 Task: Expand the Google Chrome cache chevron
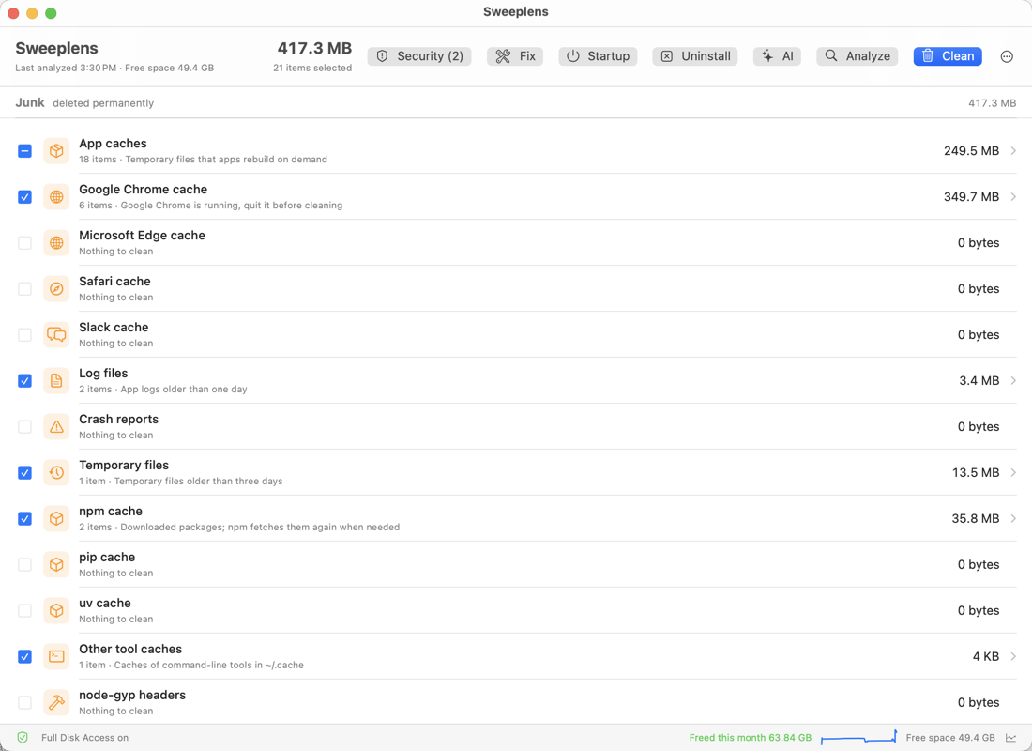(1013, 197)
